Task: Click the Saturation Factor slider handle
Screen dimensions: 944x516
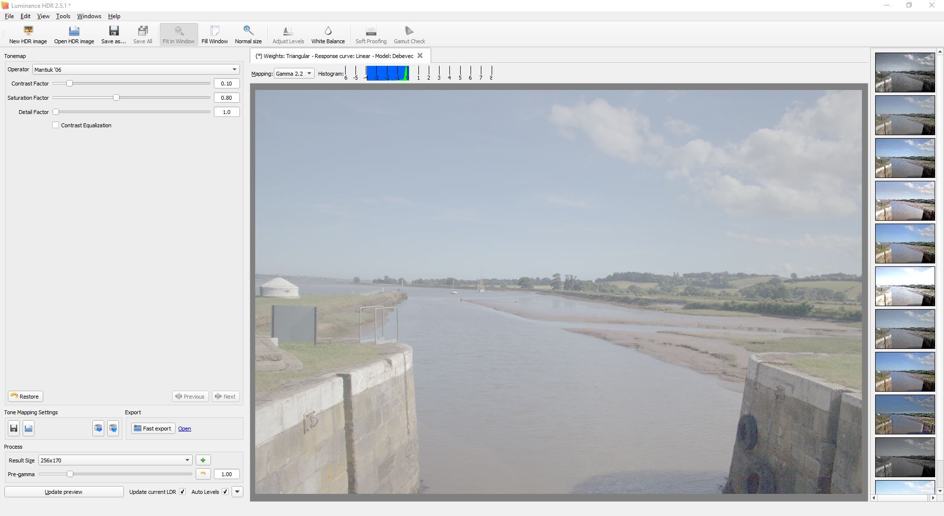Action: 117,98
